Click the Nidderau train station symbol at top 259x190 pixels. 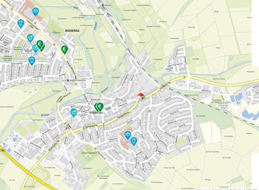[x=103, y=5]
